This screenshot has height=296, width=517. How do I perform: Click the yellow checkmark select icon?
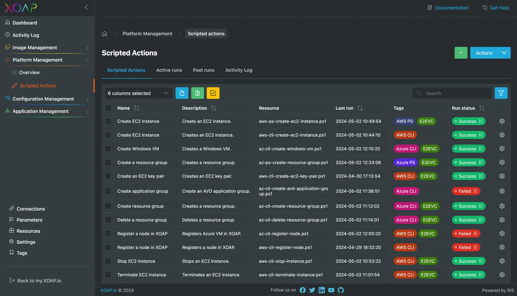(x=213, y=93)
